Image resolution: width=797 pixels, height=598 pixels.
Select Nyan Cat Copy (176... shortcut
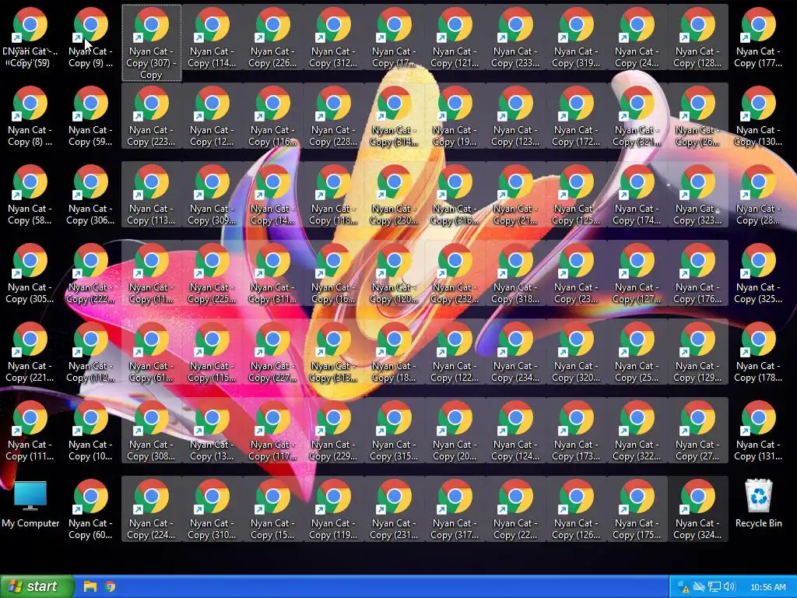pos(697,273)
